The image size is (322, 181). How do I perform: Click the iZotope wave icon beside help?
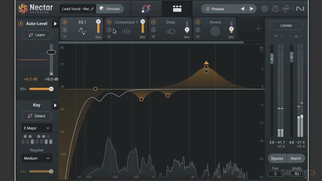point(286,9)
